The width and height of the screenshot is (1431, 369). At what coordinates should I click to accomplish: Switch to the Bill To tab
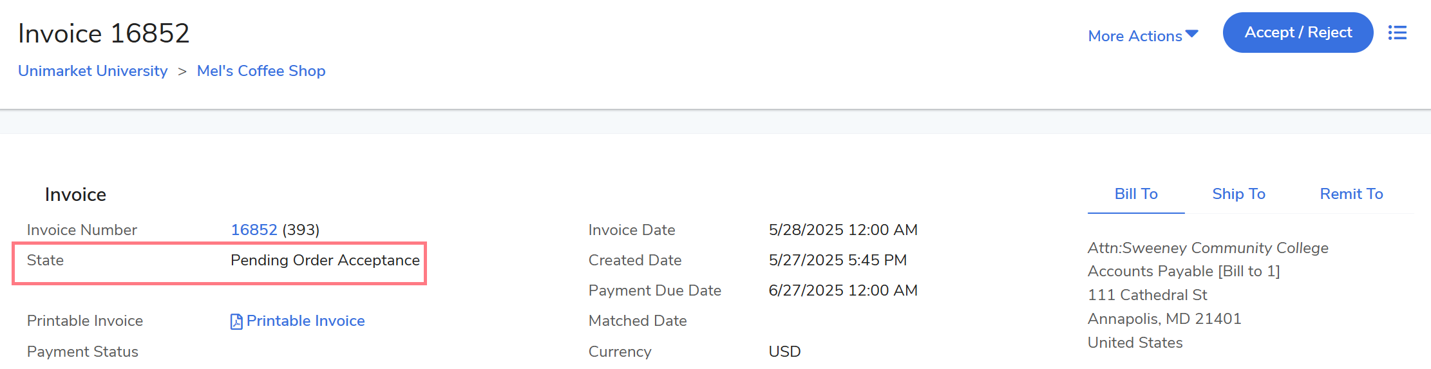point(1135,194)
